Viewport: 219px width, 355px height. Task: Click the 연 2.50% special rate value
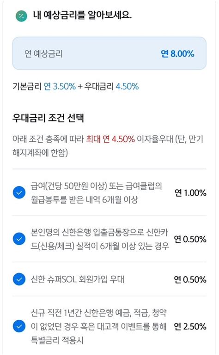click(x=190, y=326)
